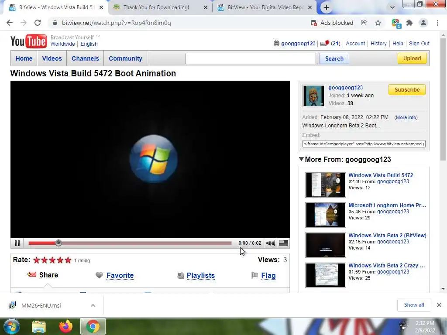This screenshot has width=447, height=335.
Task: Open the Chrome three-dot menu
Action: [x=437, y=23]
